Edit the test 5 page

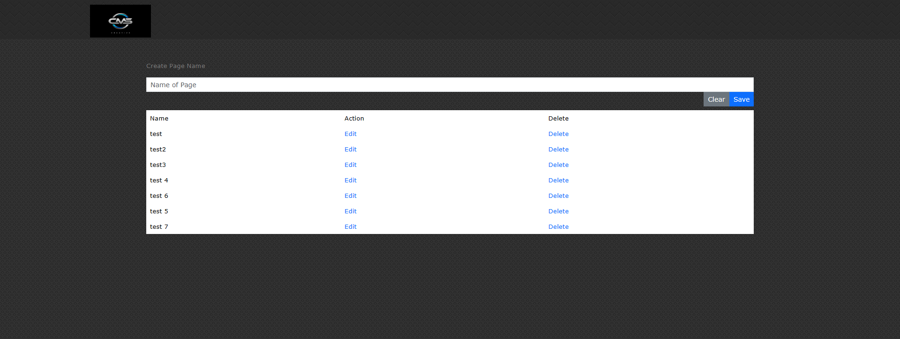(x=350, y=211)
